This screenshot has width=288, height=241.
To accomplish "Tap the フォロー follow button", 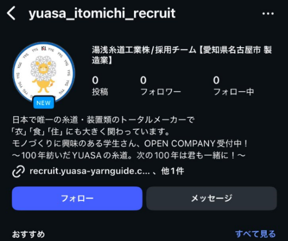I will pos(77,198).
